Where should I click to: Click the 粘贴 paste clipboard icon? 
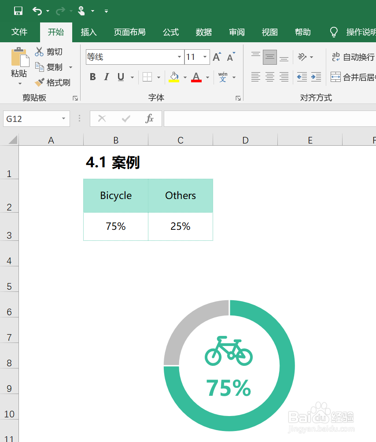coord(20,57)
